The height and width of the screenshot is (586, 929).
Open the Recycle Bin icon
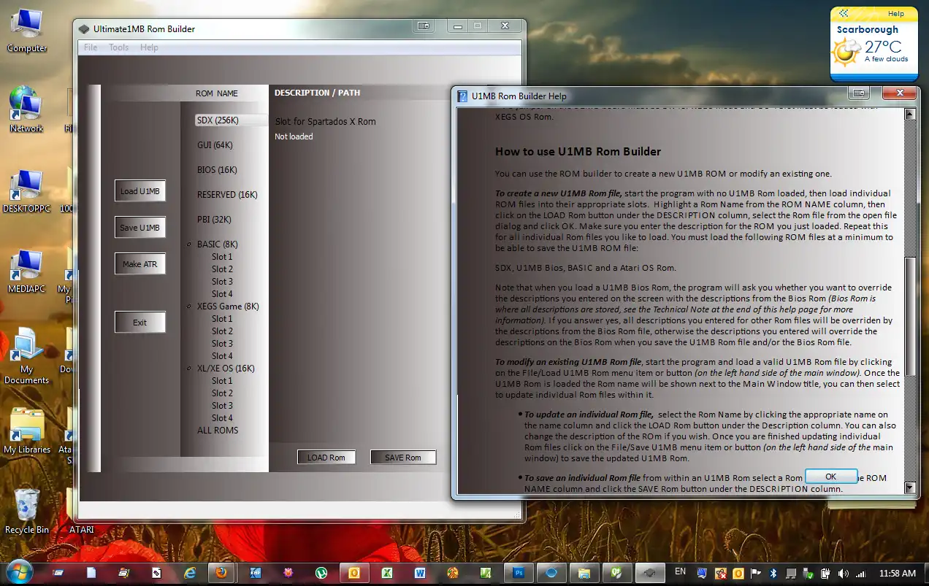click(26, 510)
